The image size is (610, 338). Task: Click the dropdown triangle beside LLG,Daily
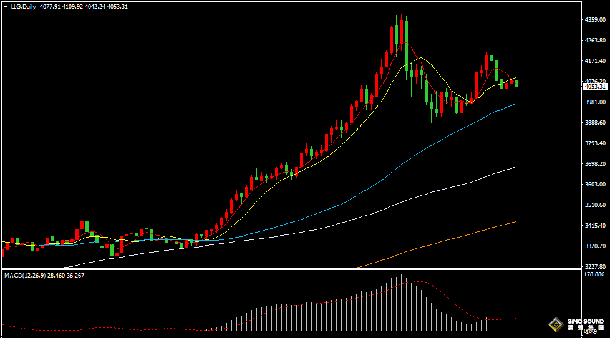pyautogui.click(x=6, y=6)
